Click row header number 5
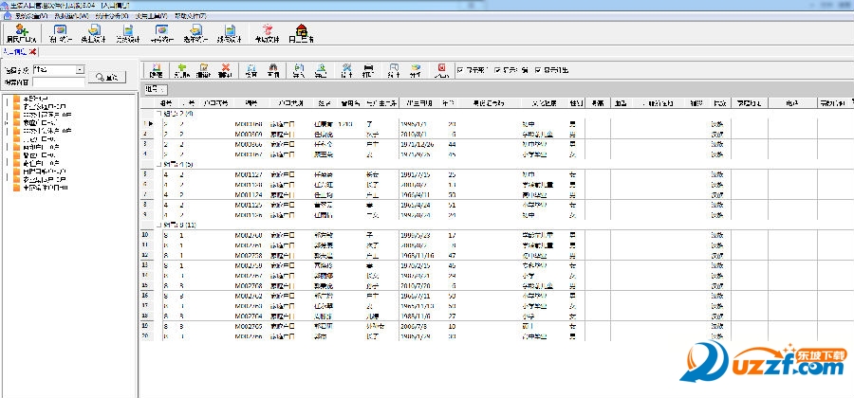The width and height of the screenshot is (854, 398). pyautogui.click(x=144, y=174)
